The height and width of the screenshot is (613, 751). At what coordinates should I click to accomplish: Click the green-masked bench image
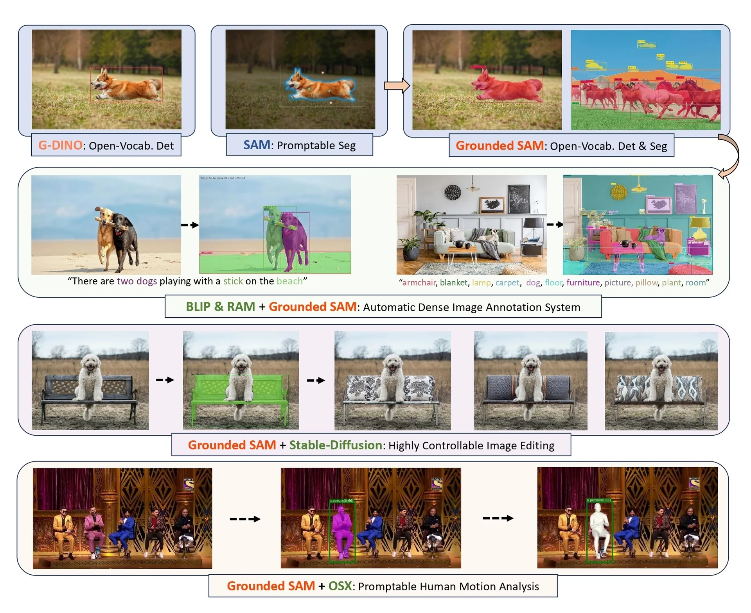(241, 381)
